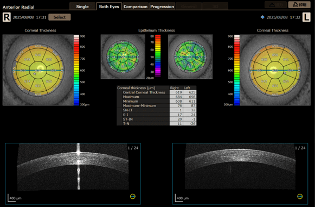The width and height of the screenshot is (315, 207).
Task: Click the Maximum left value 698
Action: [x=190, y=97]
